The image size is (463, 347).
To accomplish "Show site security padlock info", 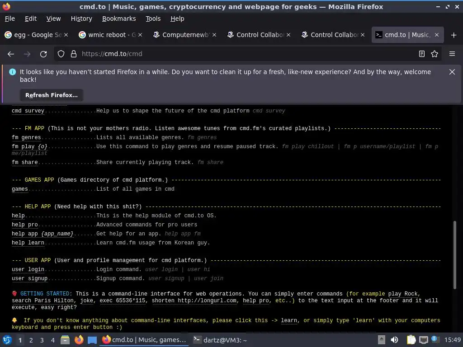I will click(x=74, y=54).
